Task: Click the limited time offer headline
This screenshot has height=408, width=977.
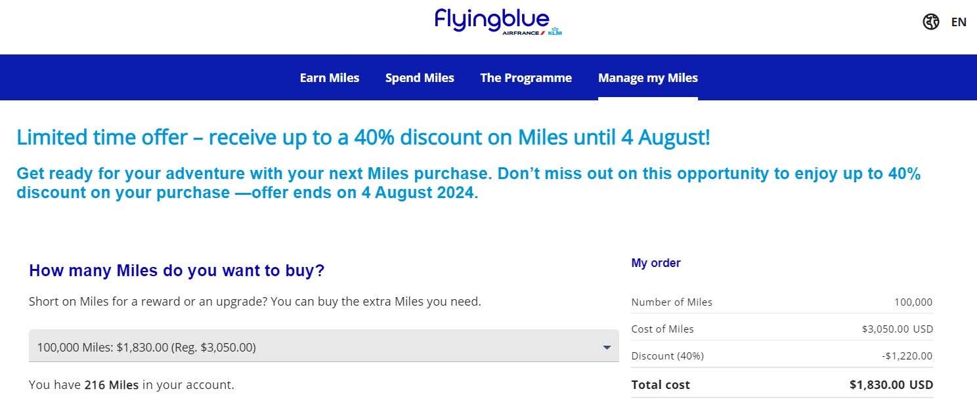Action: 364,137
